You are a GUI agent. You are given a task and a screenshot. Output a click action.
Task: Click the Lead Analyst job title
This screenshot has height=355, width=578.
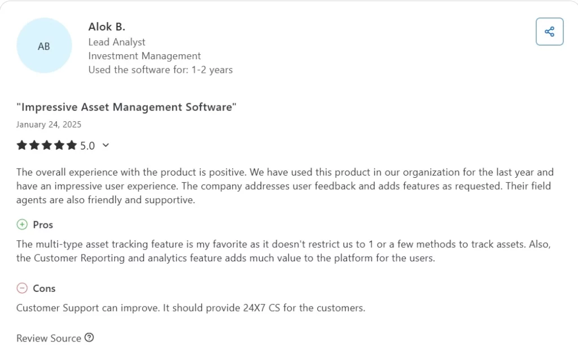tap(117, 42)
